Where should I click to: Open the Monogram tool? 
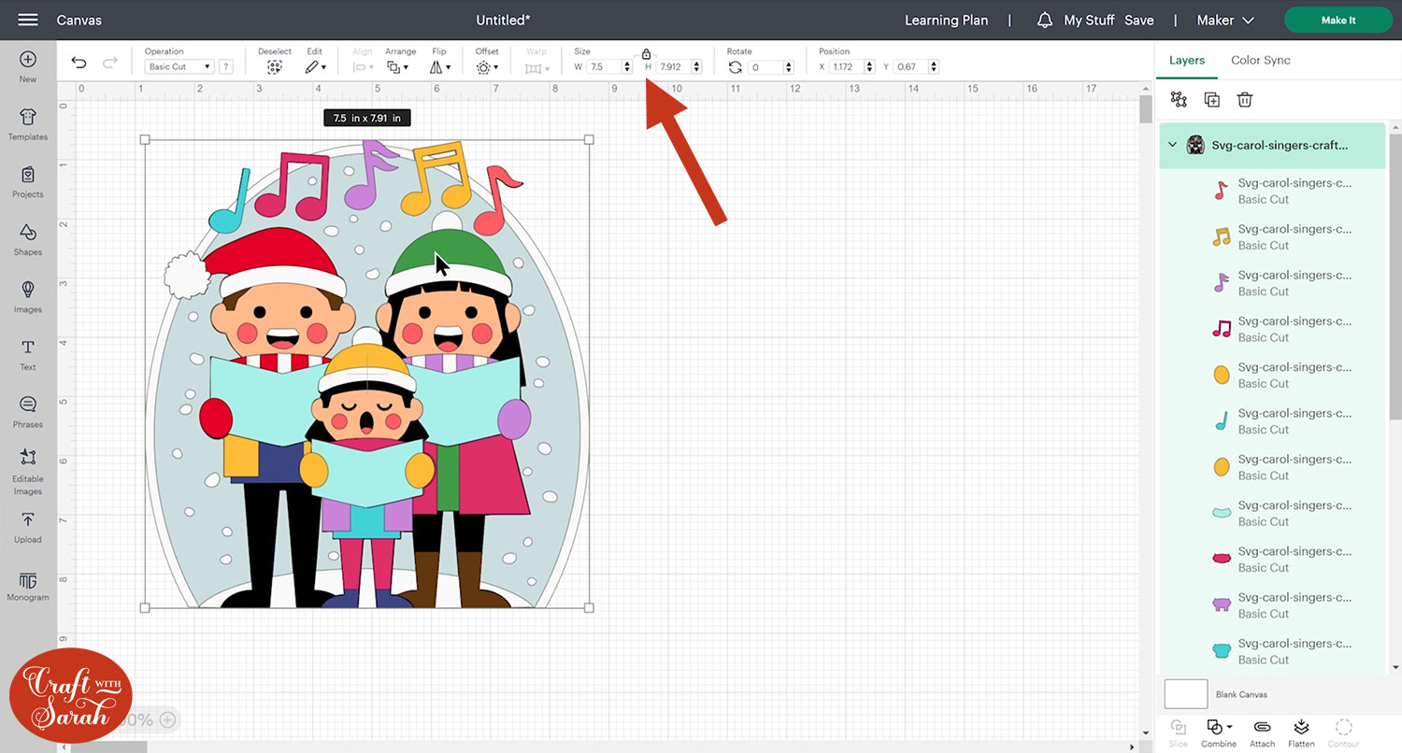tap(27, 585)
